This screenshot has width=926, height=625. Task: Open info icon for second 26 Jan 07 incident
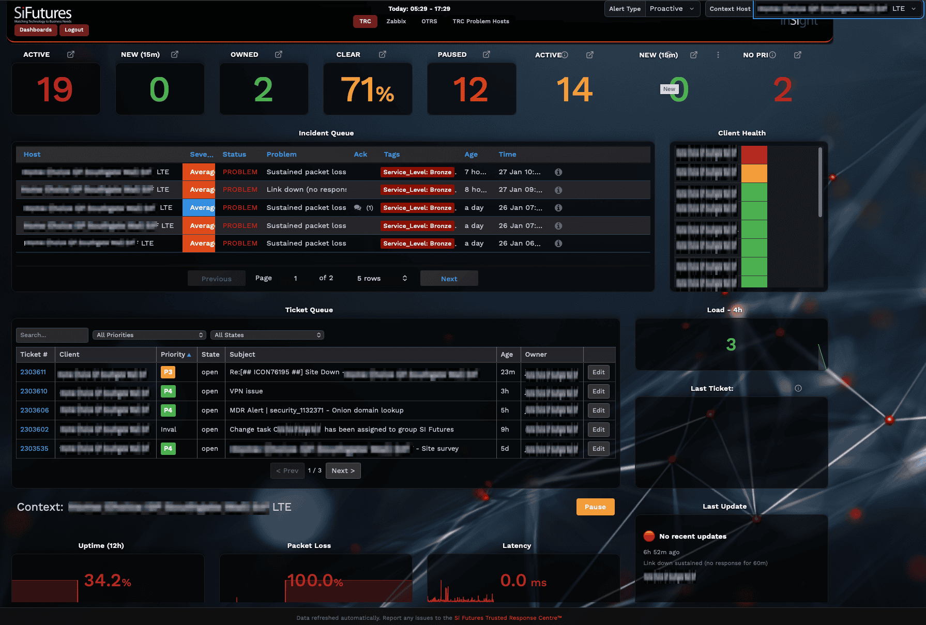558,226
